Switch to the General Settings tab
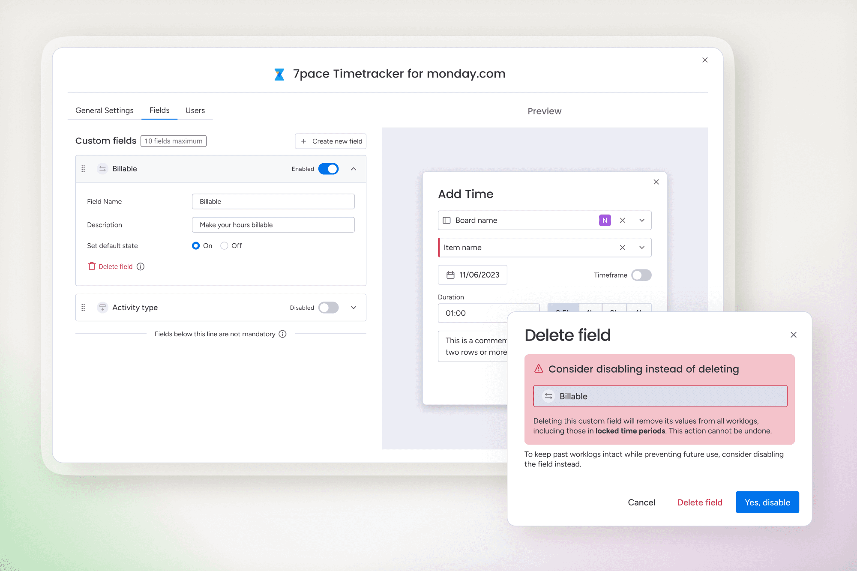 pyautogui.click(x=105, y=111)
